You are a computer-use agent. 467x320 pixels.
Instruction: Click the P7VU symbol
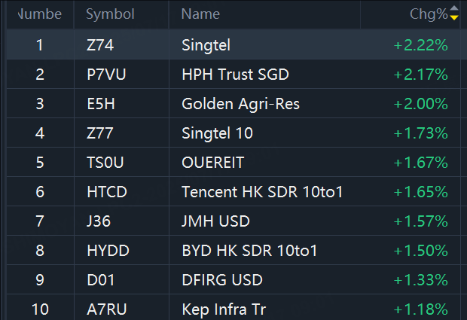[103, 75]
